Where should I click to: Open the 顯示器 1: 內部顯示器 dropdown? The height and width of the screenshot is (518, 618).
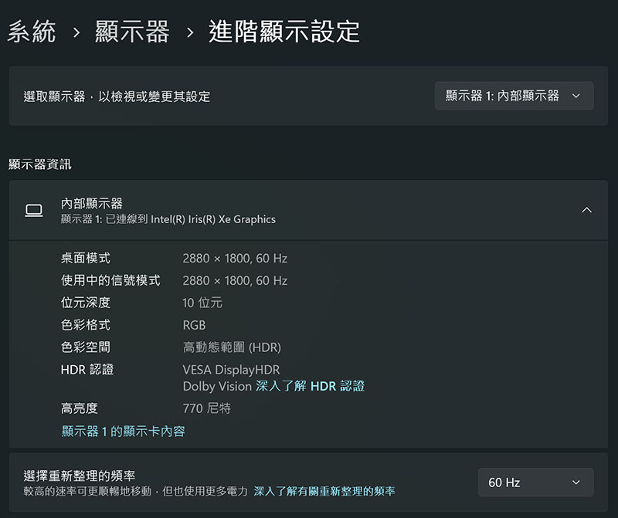(514, 96)
